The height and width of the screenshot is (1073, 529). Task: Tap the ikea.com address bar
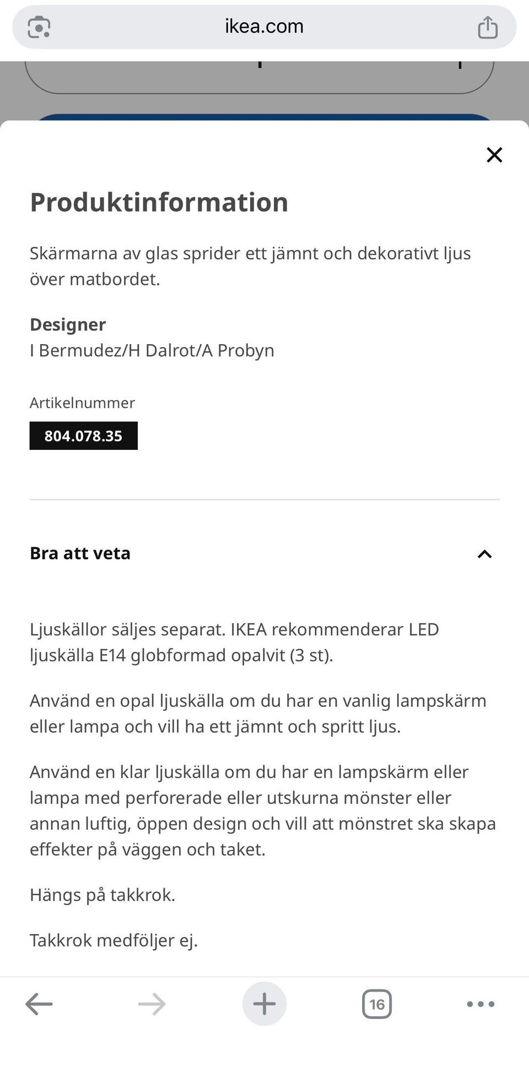tap(263, 26)
